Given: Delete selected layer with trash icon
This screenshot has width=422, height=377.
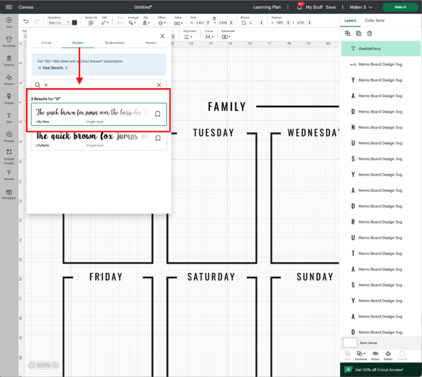Looking at the screenshot, I should tap(370, 33).
